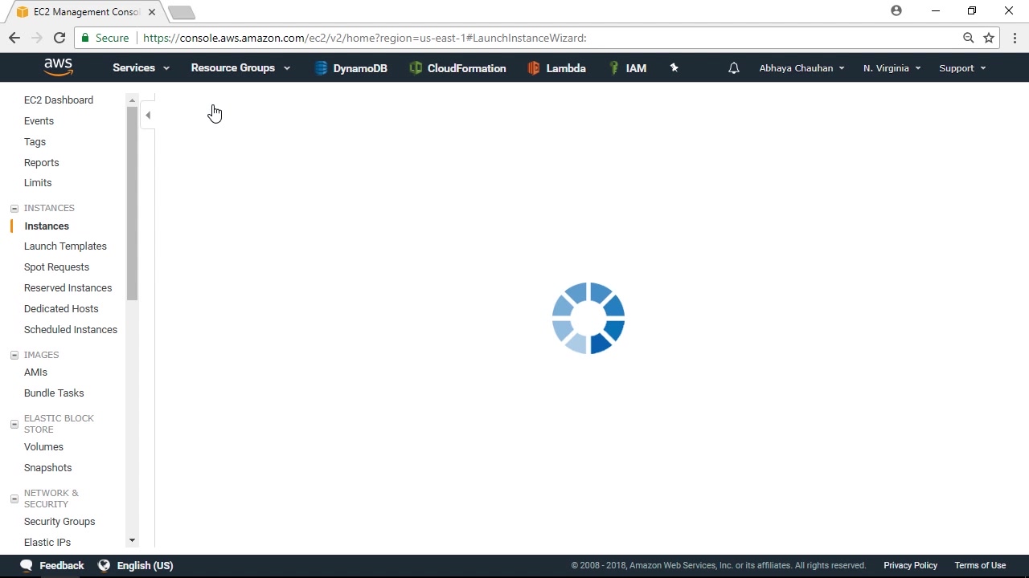The height and width of the screenshot is (578, 1029).
Task: Open Reserved Instances
Action: click(68, 288)
